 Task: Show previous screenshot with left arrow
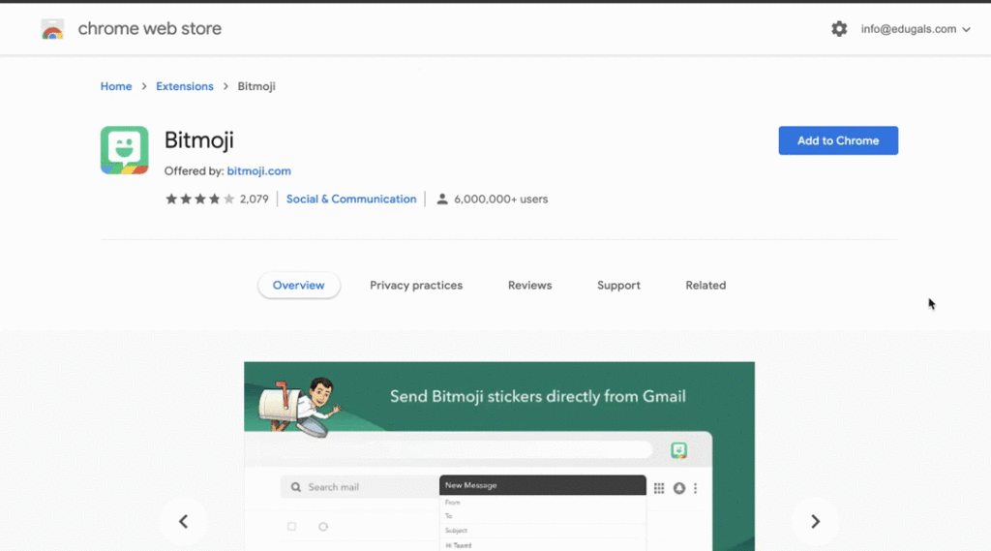pos(183,521)
